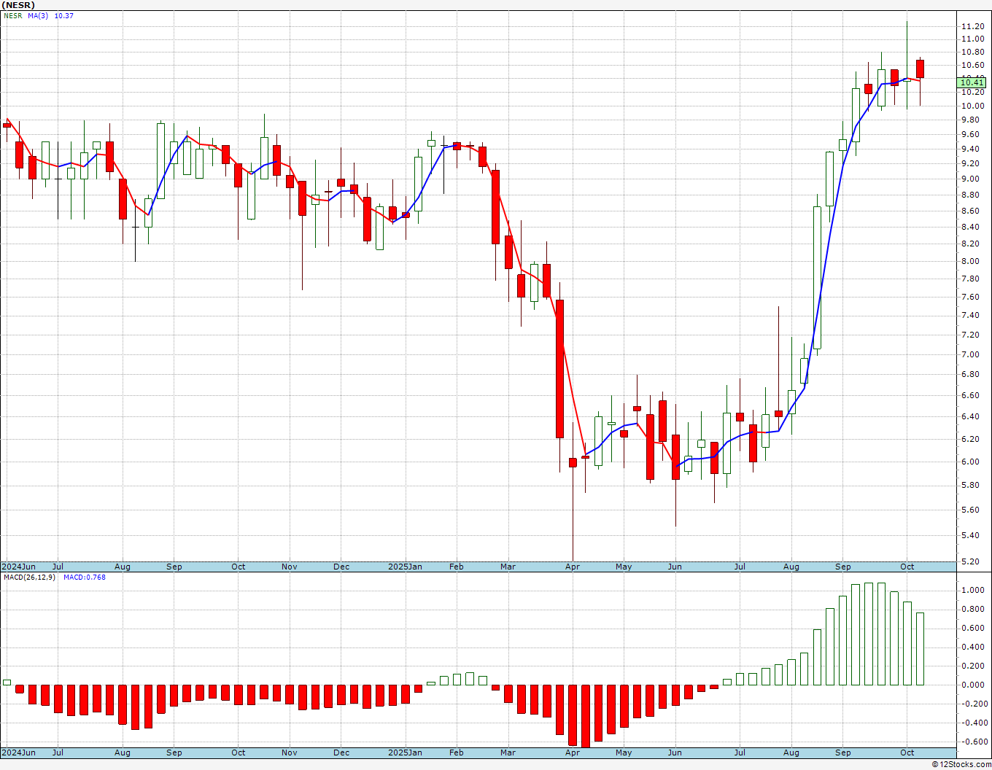Click the 9.00 price axis label
The height and width of the screenshot is (770, 992).
971,179
